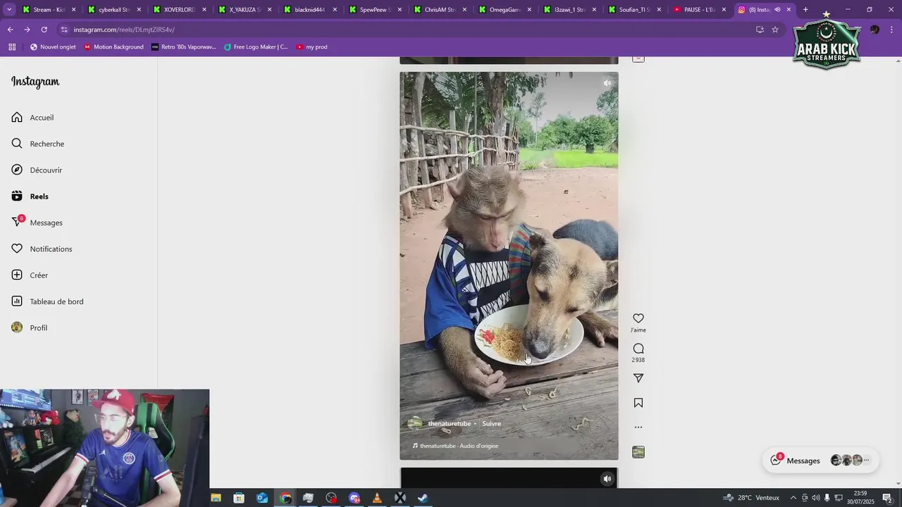Toggle sound on the next reel below

tap(607, 479)
